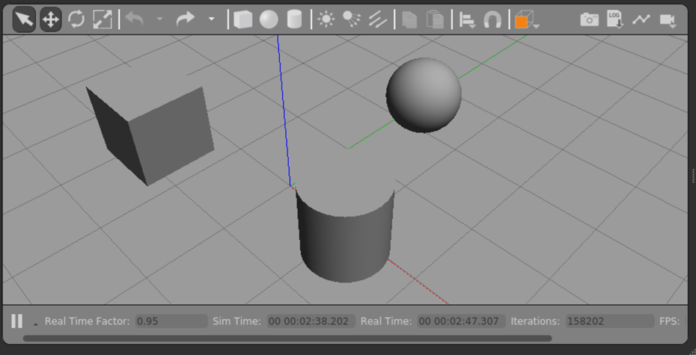Change view angle with orange cube

click(x=522, y=20)
